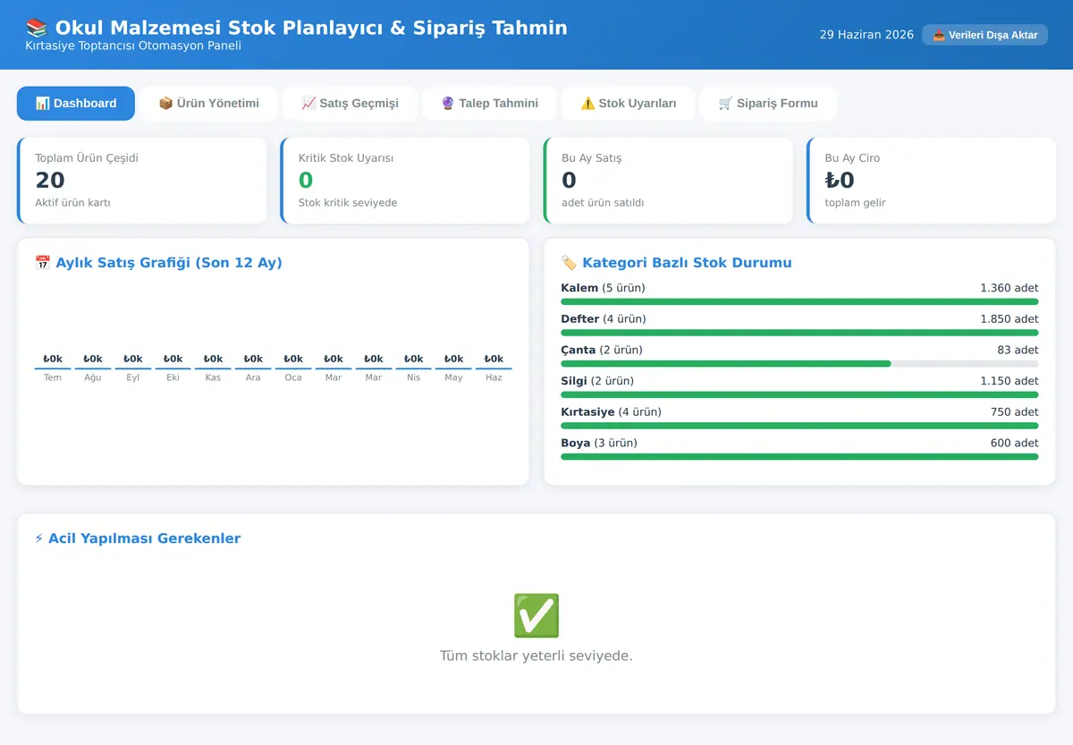Click the Çanta stock progress bar
This screenshot has width=1073, height=745.
click(x=799, y=364)
